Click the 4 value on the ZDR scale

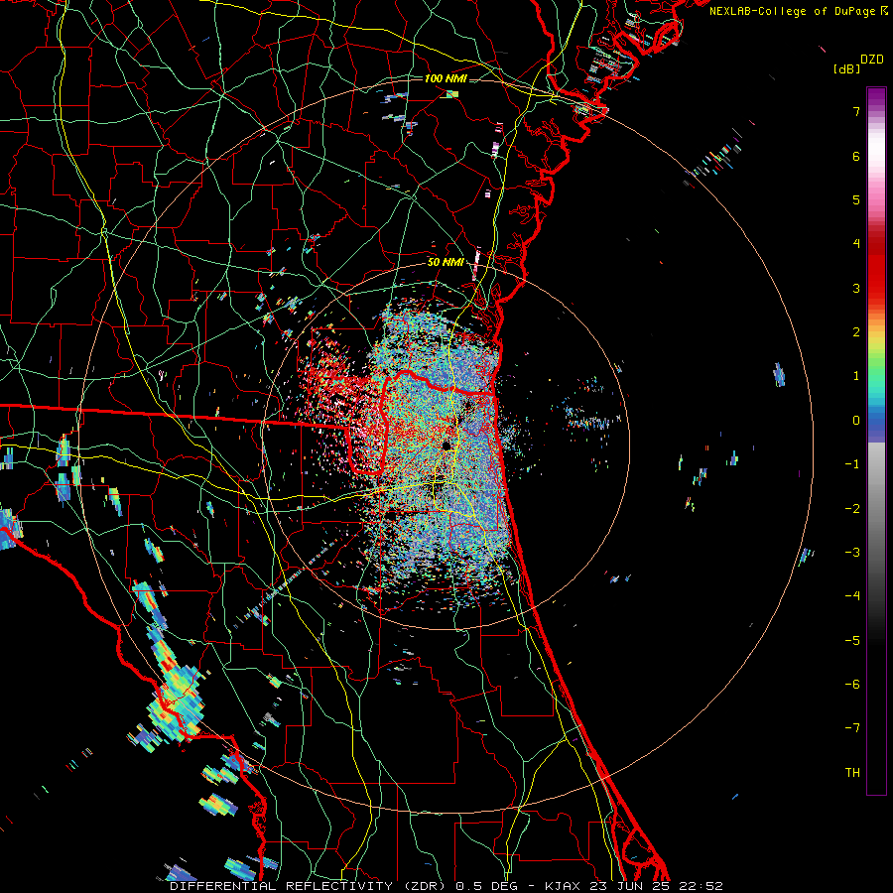pyautogui.click(x=856, y=244)
